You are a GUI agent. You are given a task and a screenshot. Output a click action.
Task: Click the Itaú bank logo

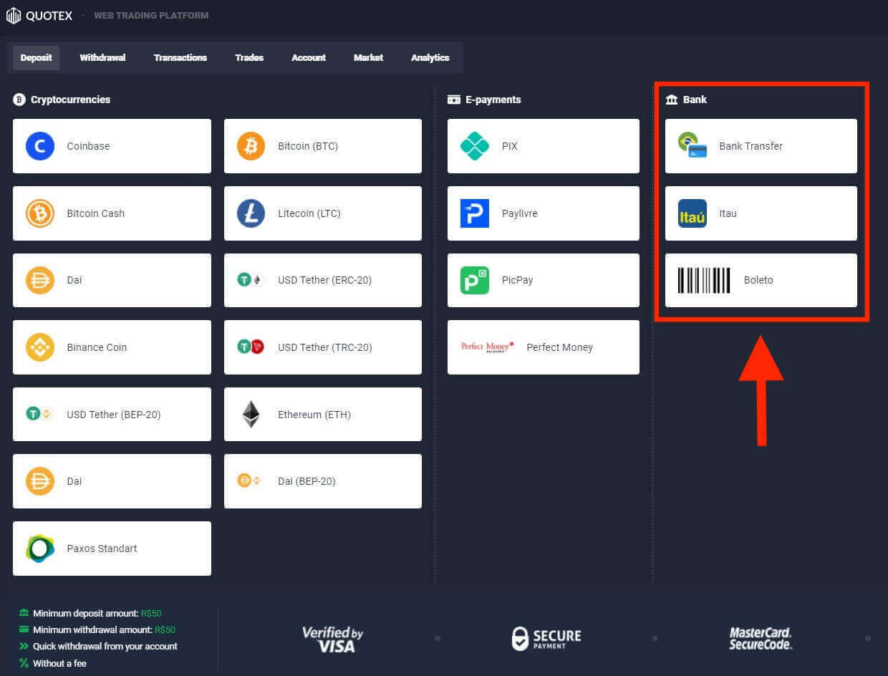point(692,213)
